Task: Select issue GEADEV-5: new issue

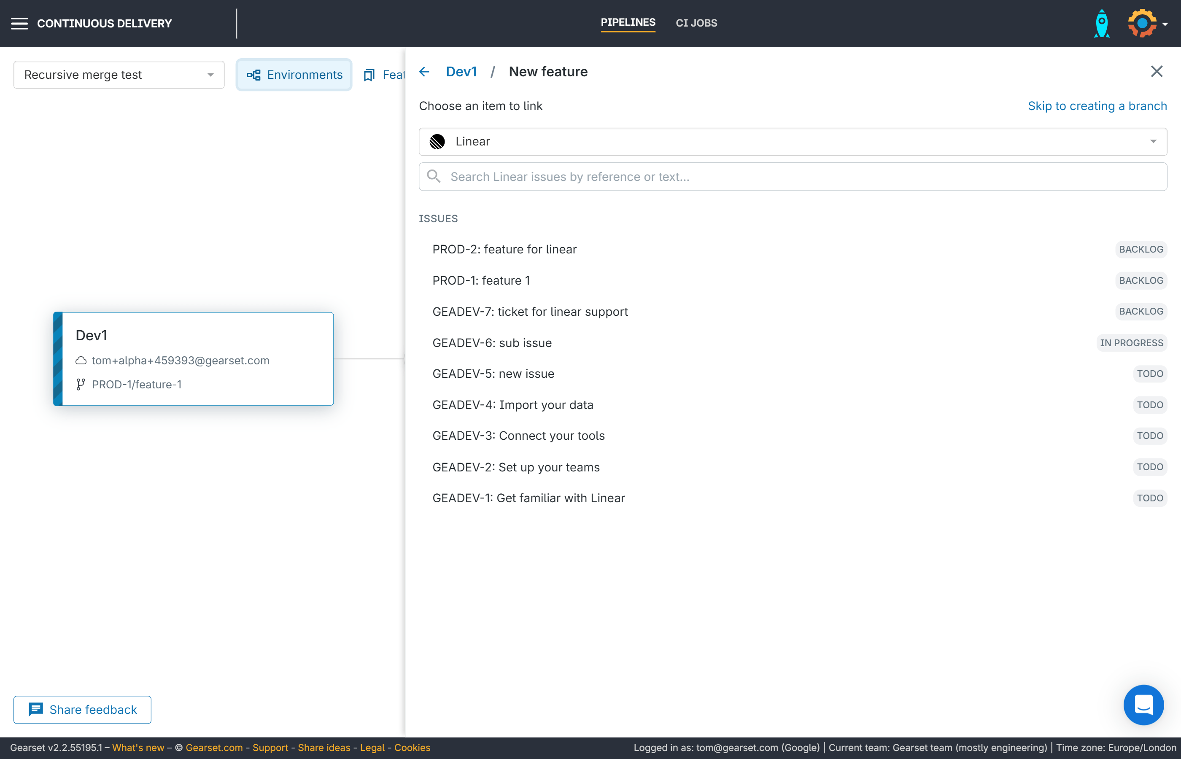Action: coord(793,374)
